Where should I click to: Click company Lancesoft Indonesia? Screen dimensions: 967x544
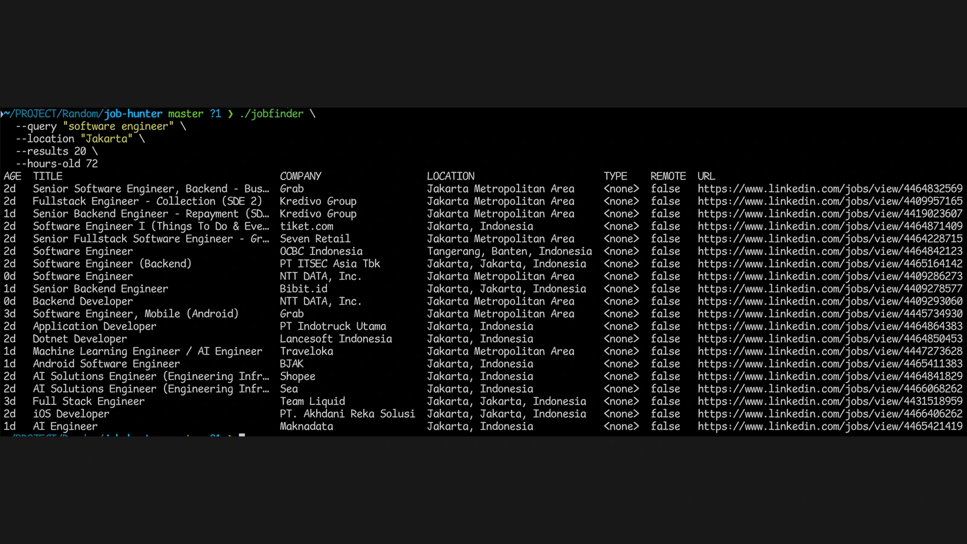point(335,338)
